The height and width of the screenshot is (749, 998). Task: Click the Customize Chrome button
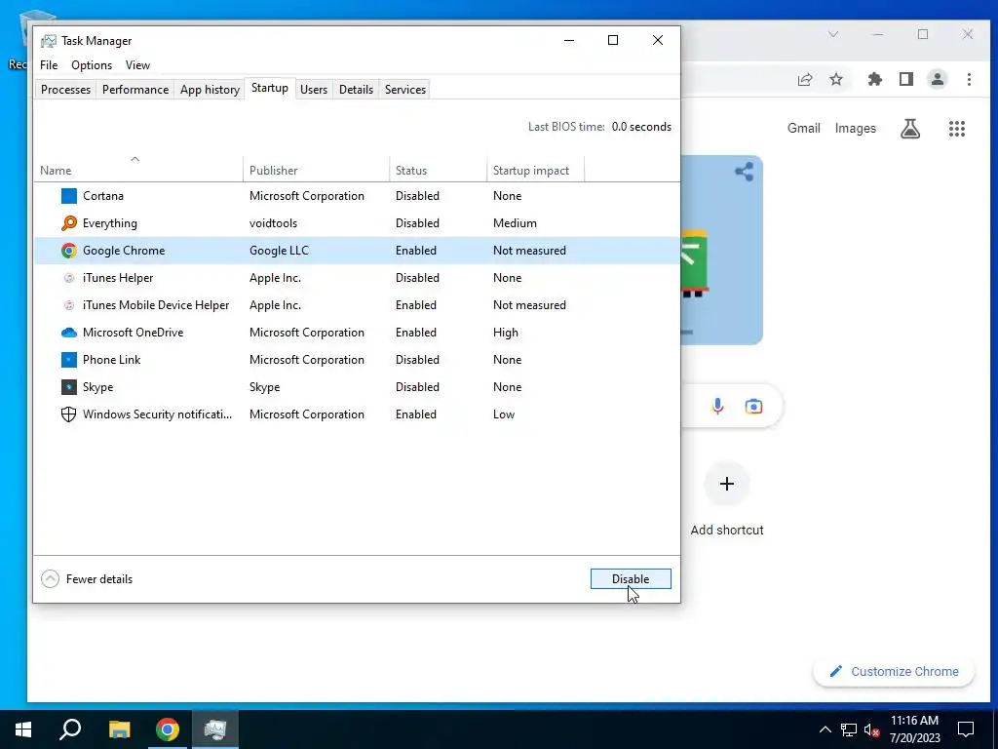(894, 672)
